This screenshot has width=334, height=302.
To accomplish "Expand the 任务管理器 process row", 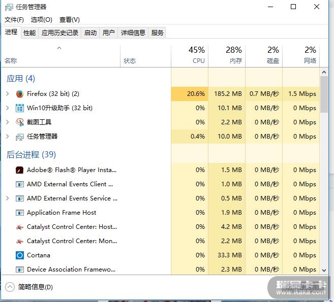I will click(x=8, y=137).
